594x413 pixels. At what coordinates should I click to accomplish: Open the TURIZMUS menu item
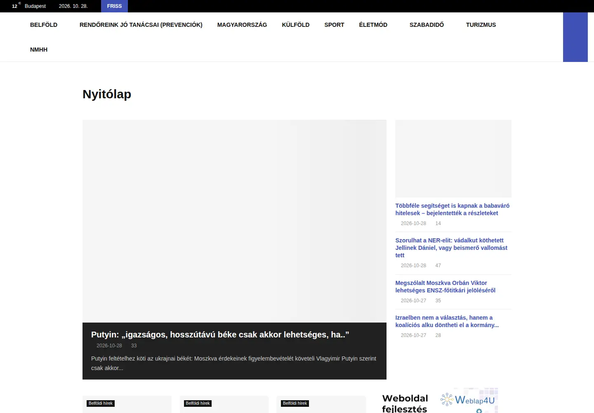(x=481, y=25)
